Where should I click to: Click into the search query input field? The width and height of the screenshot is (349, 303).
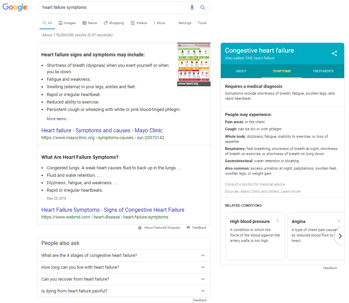tap(112, 7)
